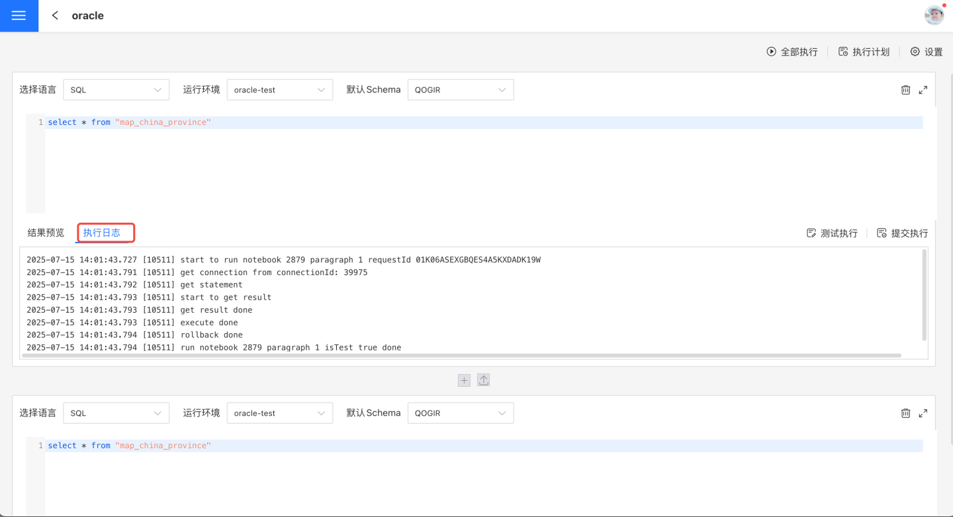The width and height of the screenshot is (953, 517).
Task: Open the first 默认Schema QOGIR dropdown
Action: coord(460,90)
